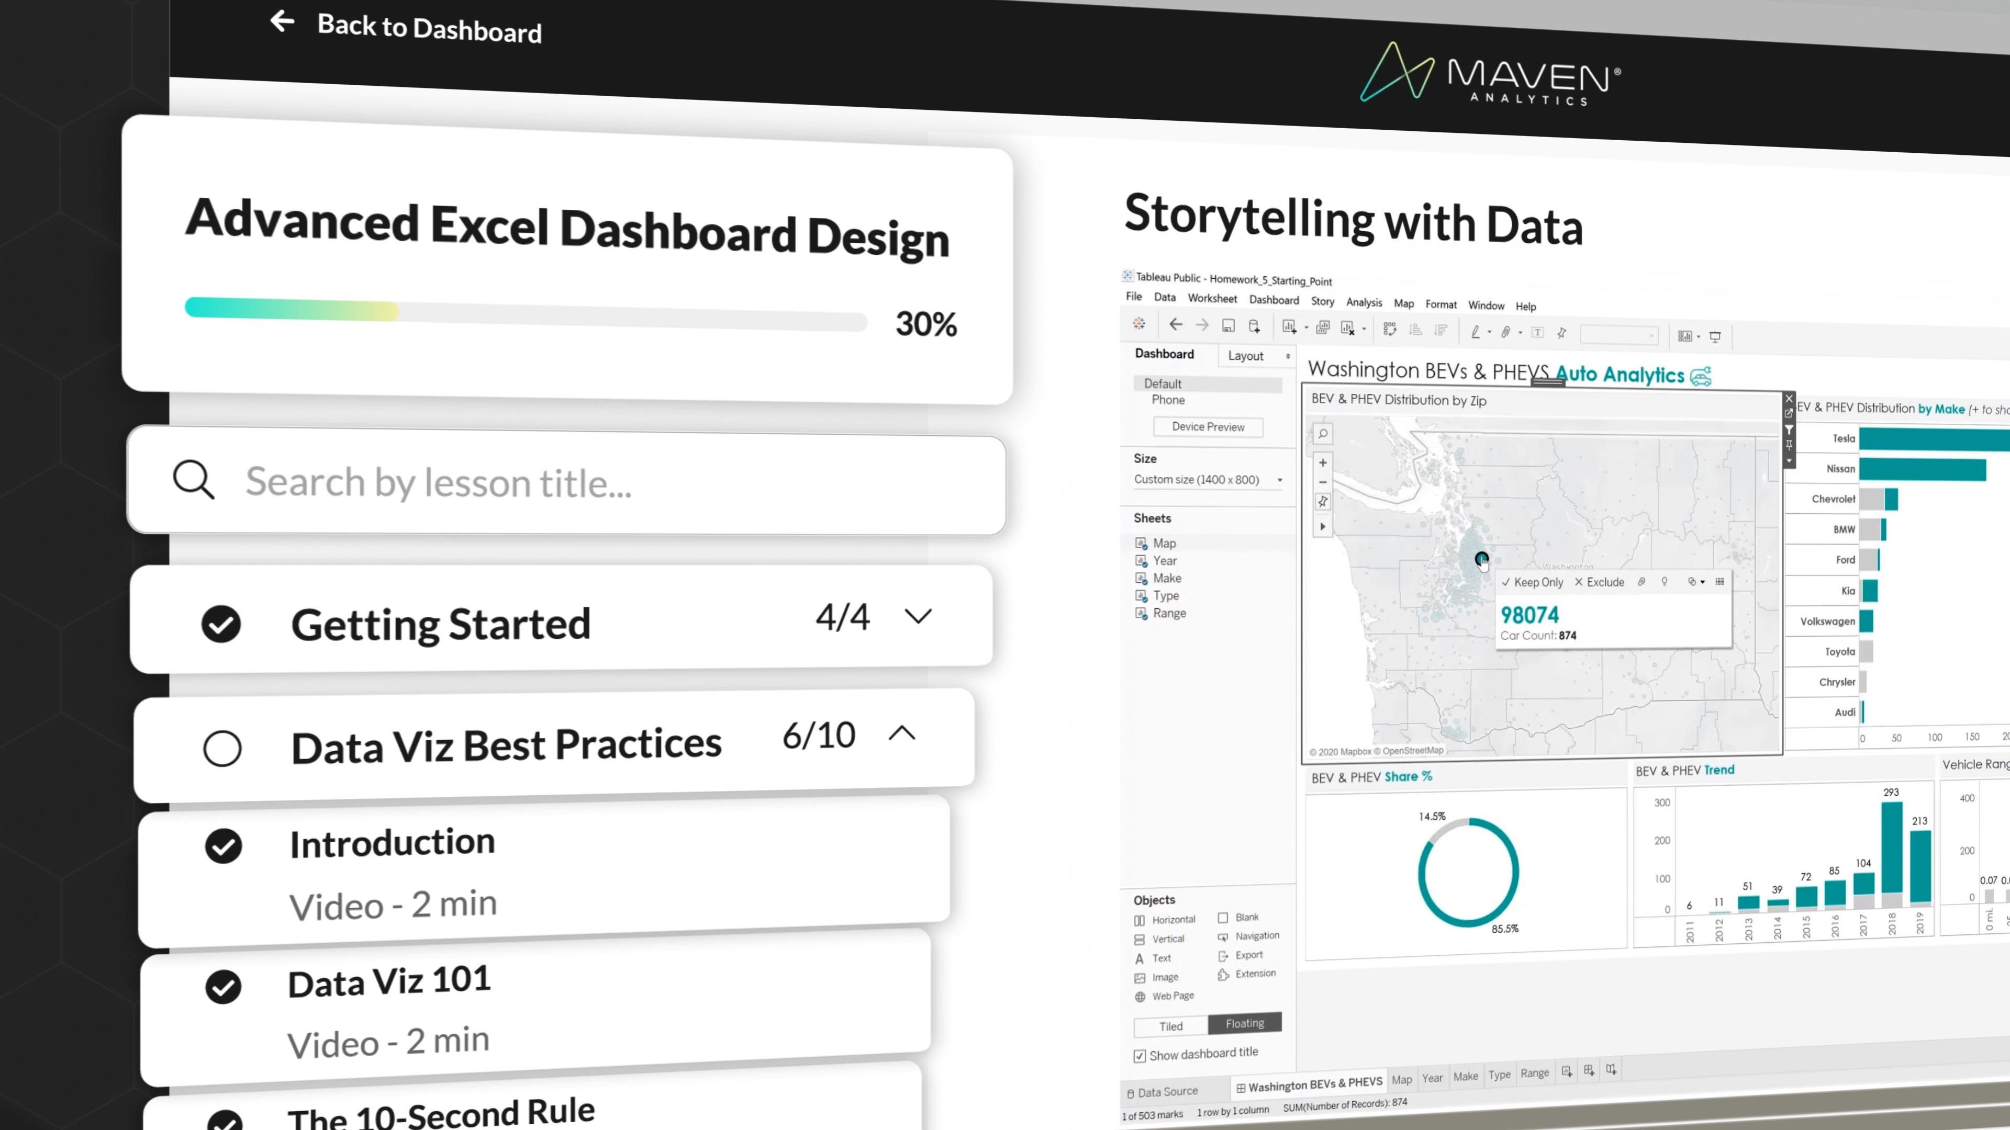
Task: Click the Clear Sheet chart-x icon
Action: pos(1347,329)
